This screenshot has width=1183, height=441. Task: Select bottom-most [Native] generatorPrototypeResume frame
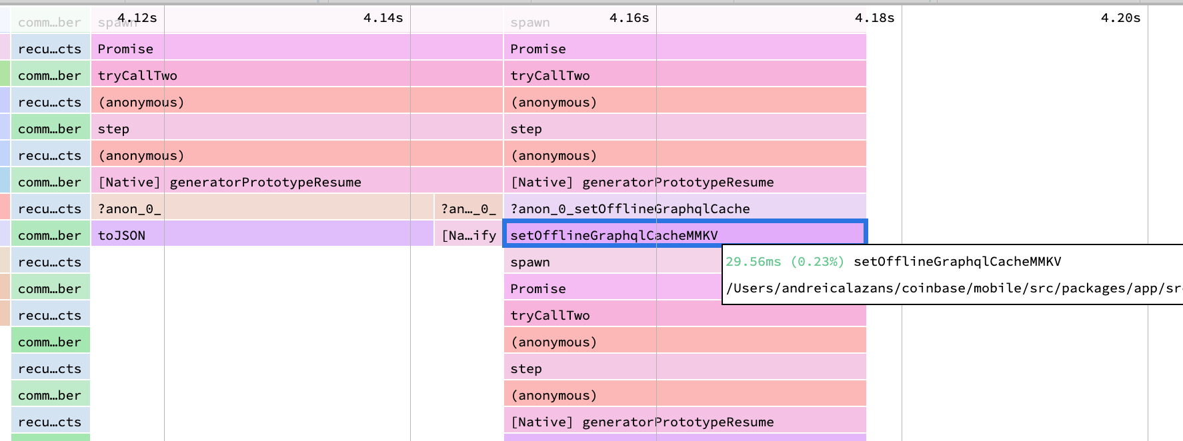click(685, 420)
